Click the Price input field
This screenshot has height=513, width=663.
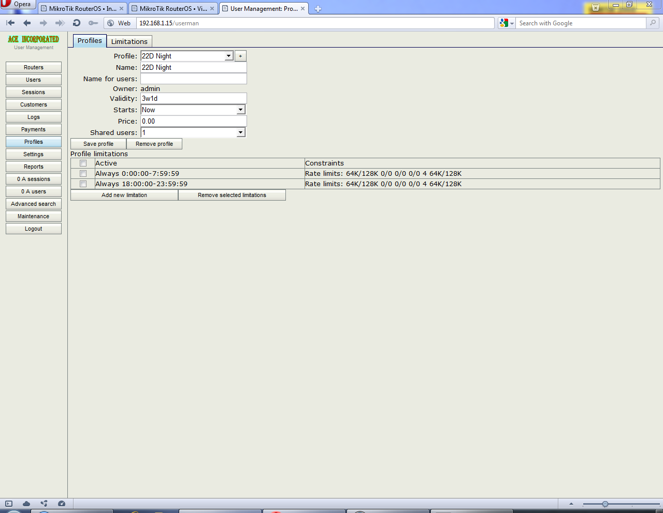(x=194, y=121)
